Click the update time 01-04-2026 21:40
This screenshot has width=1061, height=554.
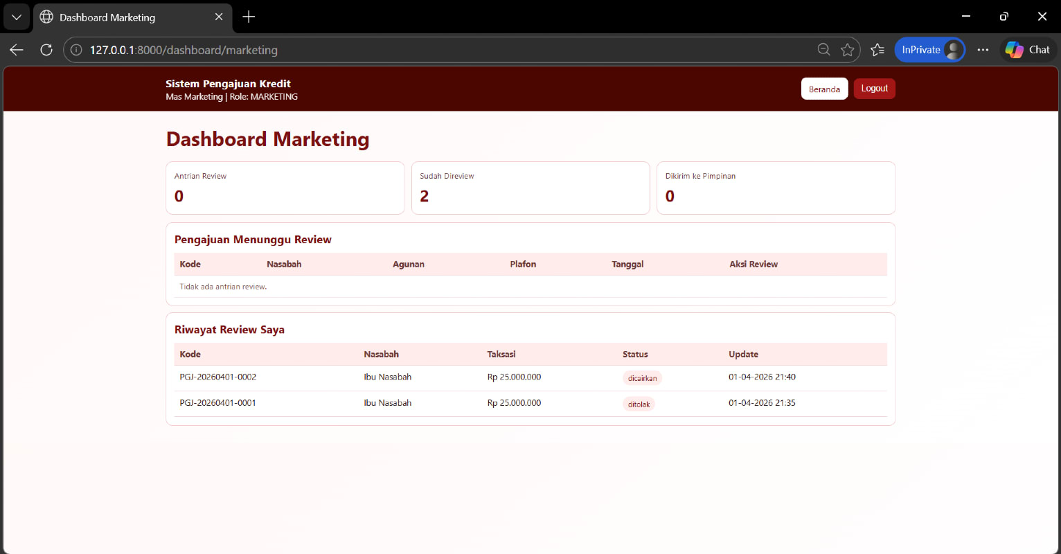tap(762, 377)
